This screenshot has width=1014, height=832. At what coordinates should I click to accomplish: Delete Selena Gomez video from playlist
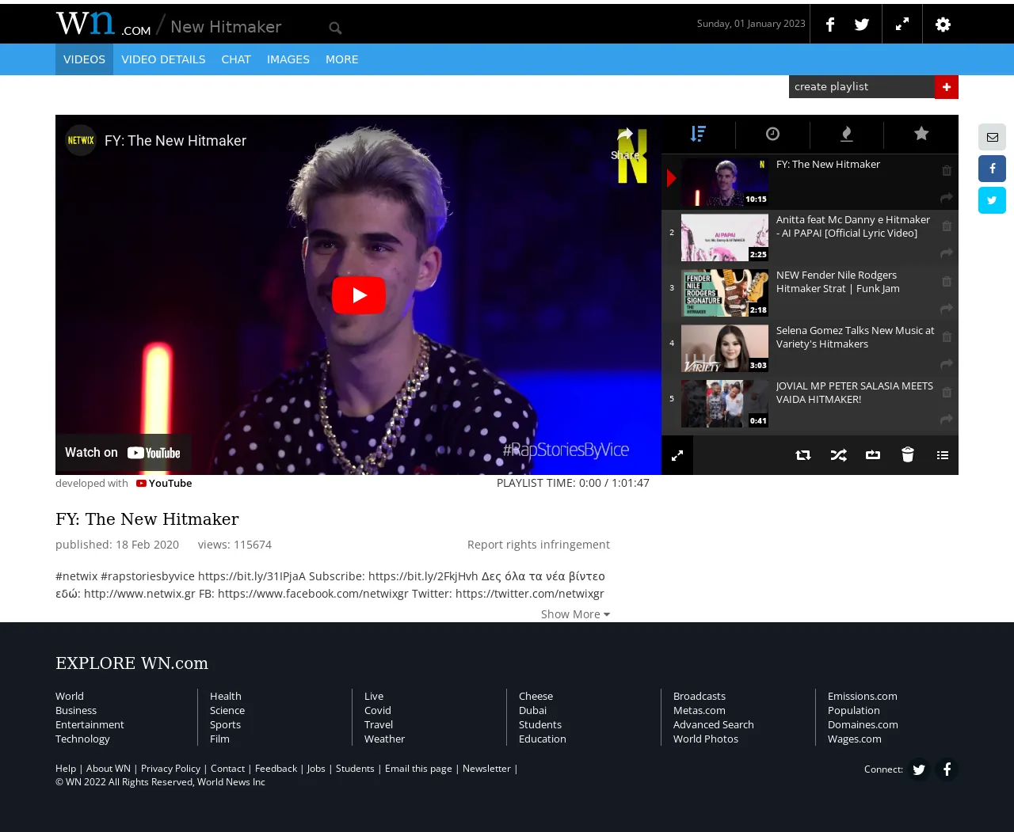pyautogui.click(x=947, y=336)
